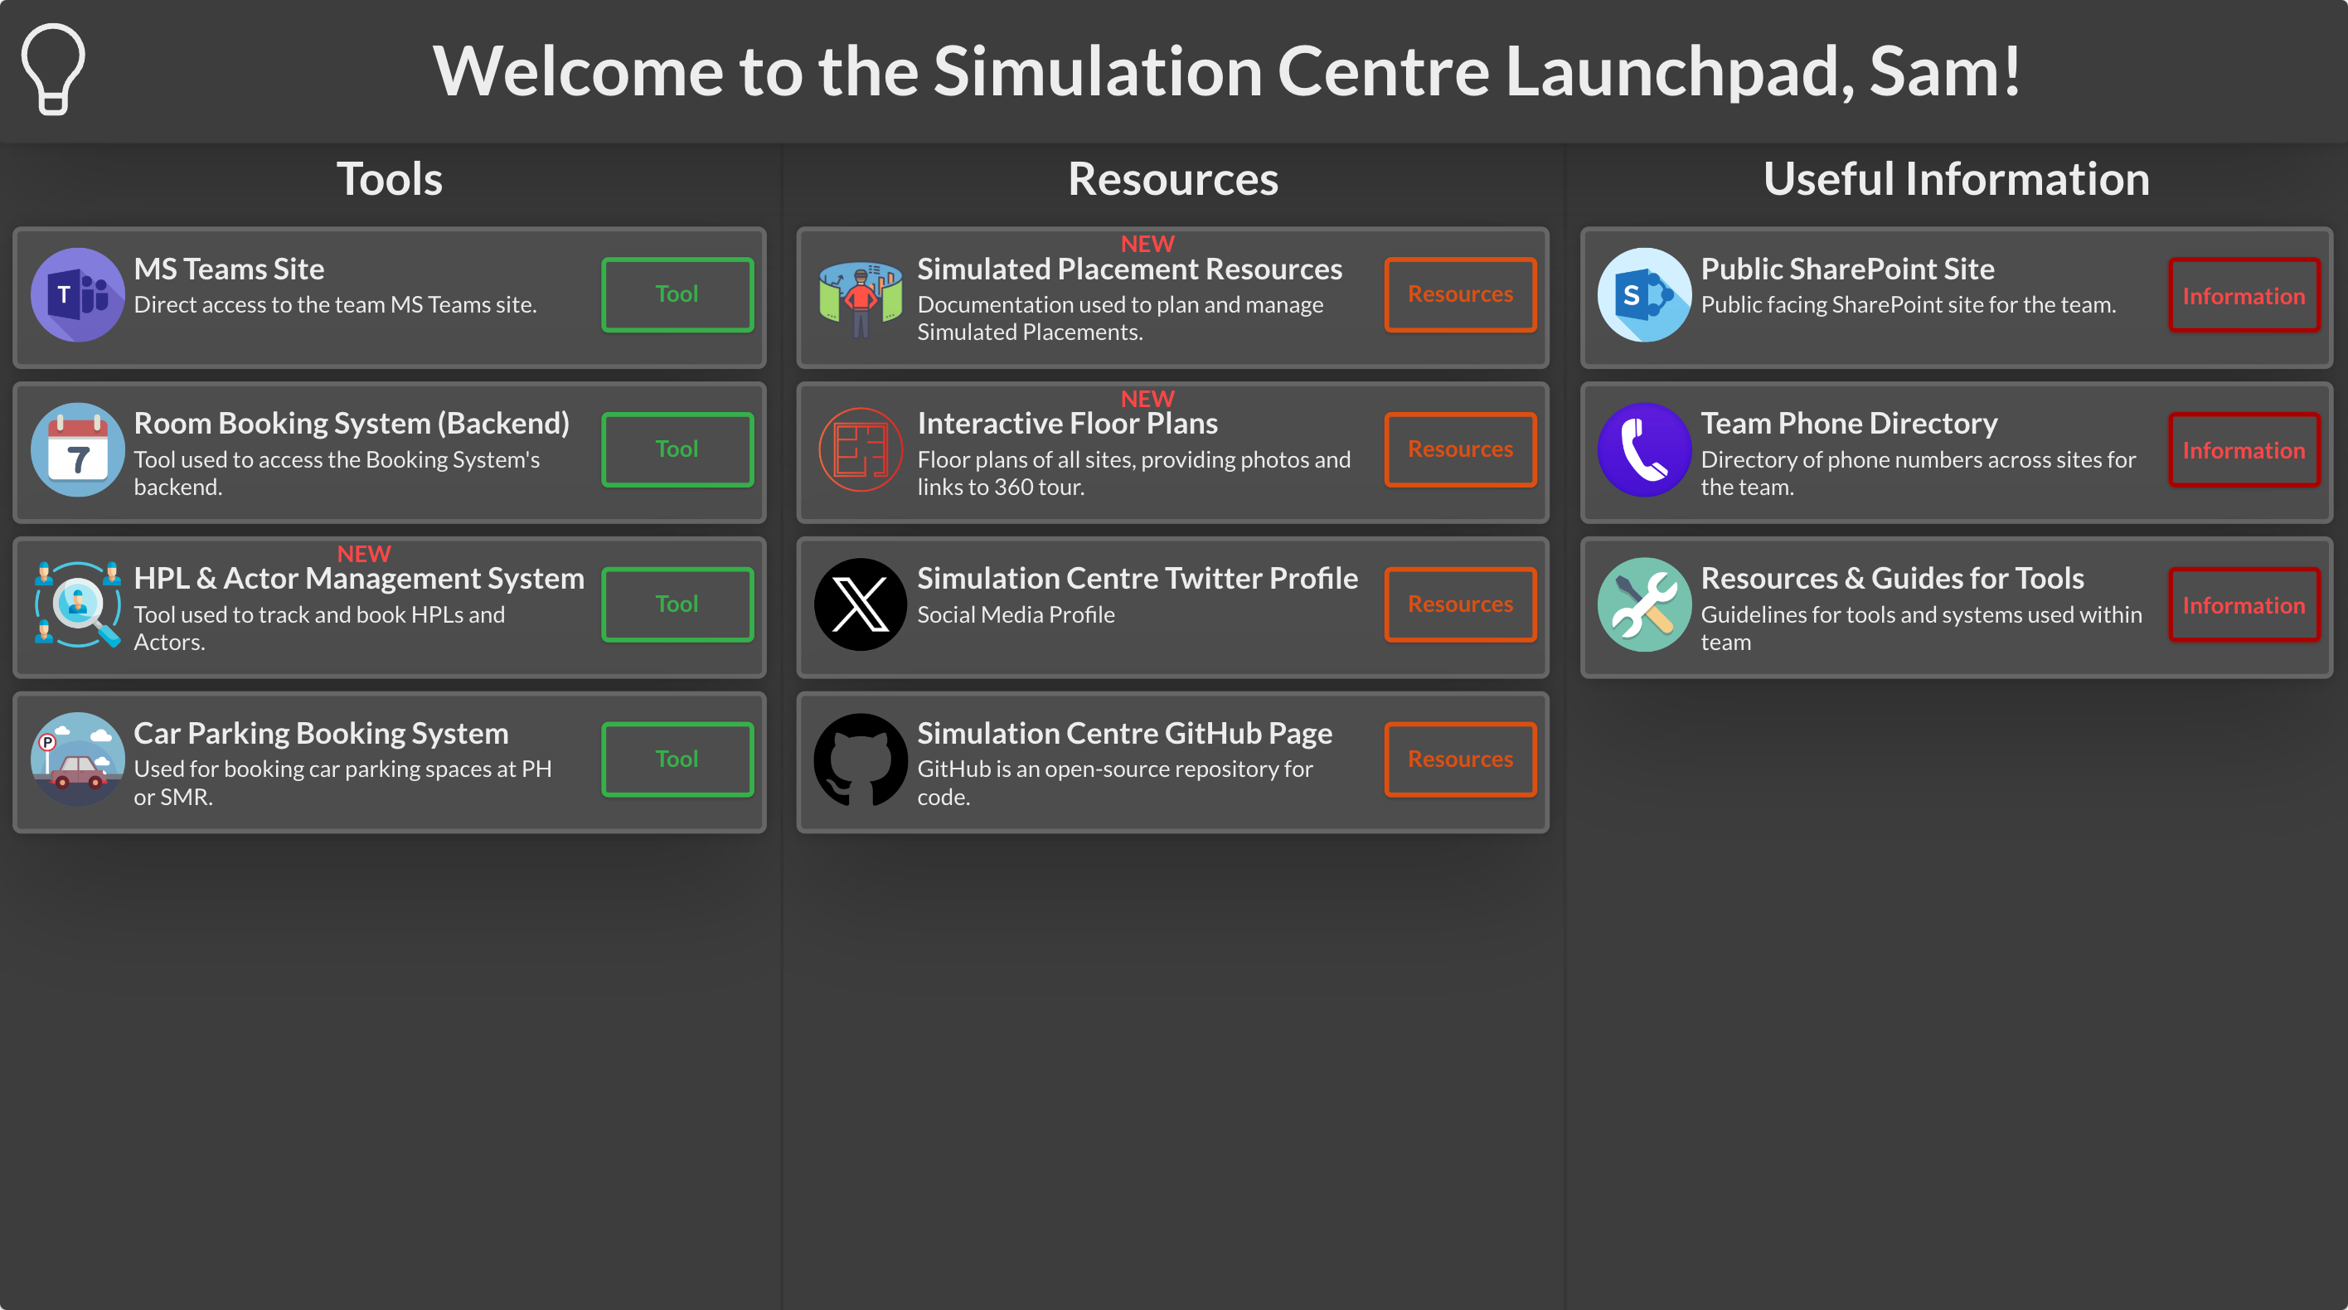Viewport: 2348px width, 1310px height.
Task: Click the lightbulb icon in header
Action: coord(53,70)
